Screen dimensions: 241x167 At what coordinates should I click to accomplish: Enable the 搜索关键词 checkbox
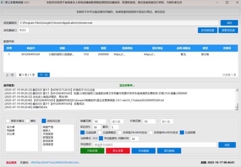[x=8, y=121]
